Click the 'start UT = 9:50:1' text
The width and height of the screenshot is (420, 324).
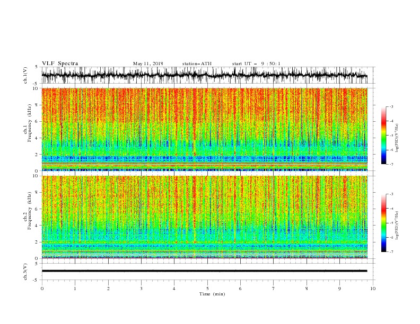coord(256,64)
